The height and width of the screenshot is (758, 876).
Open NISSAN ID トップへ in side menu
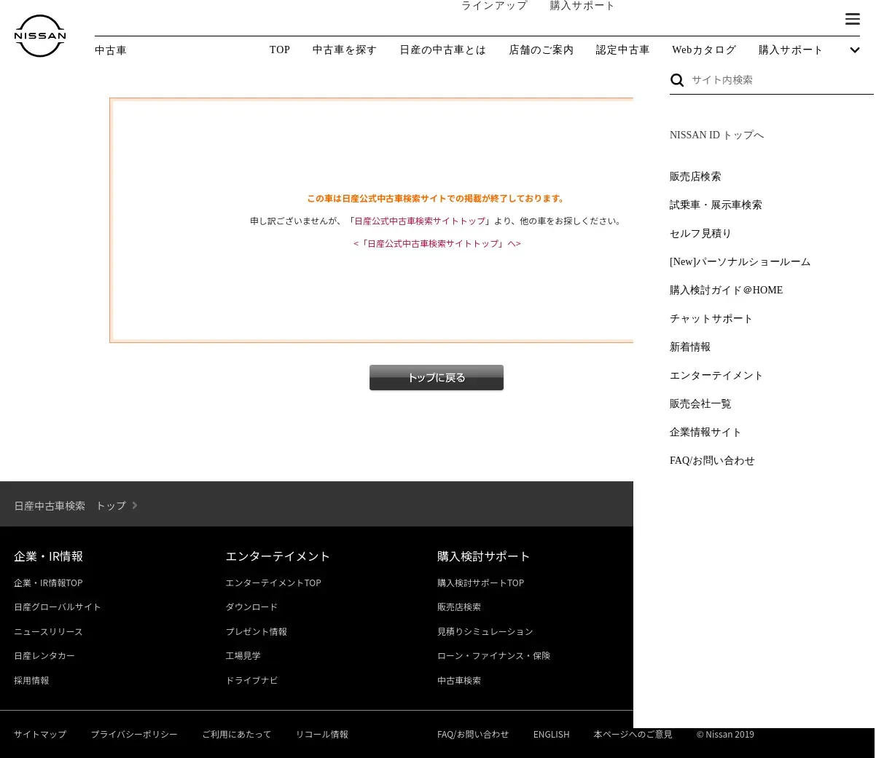point(716,135)
